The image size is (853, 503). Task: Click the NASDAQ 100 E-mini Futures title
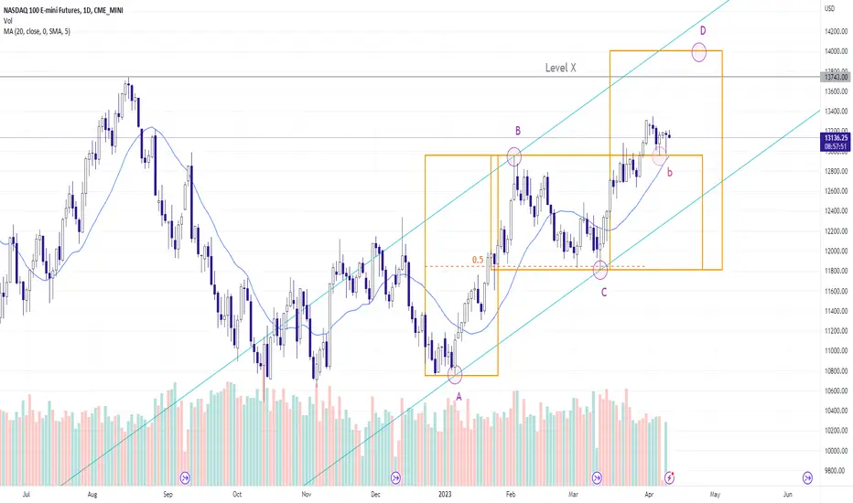pos(62,10)
